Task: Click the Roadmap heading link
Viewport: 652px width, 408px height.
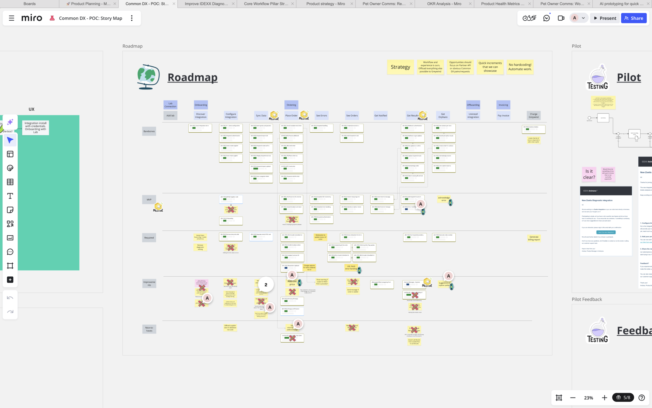Action: 192,77
